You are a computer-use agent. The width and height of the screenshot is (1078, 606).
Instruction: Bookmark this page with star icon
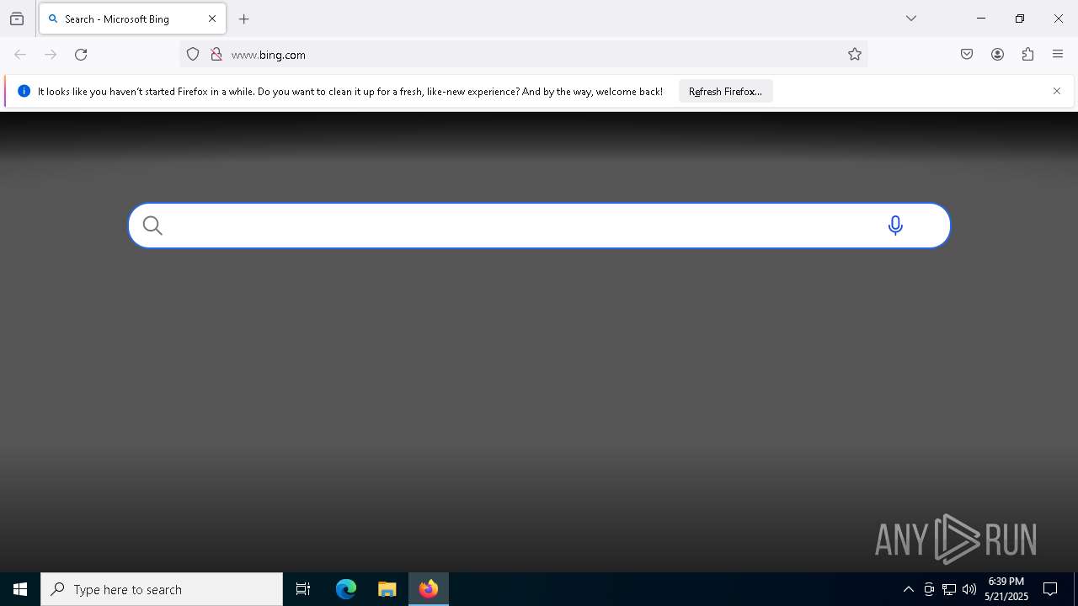point(855,55)
